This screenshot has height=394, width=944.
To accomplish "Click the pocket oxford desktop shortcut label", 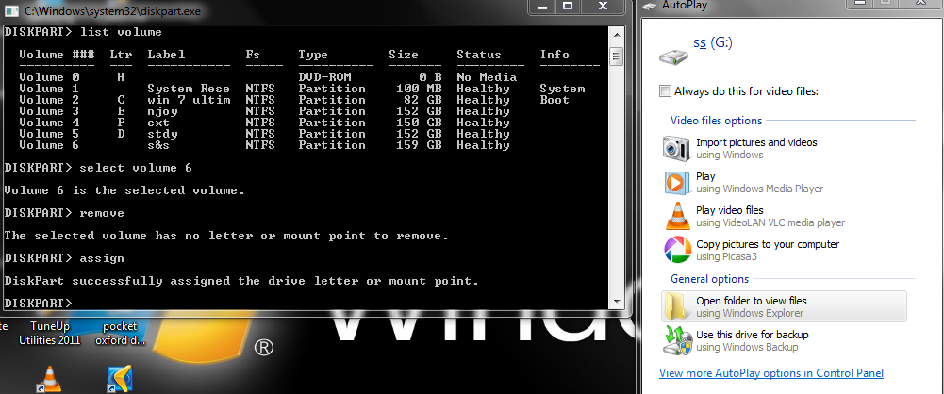I will tap(119, 334).
